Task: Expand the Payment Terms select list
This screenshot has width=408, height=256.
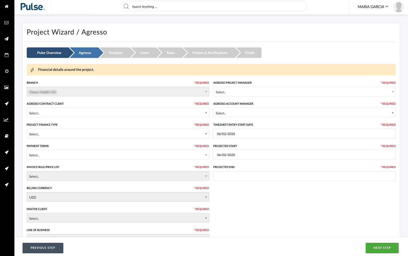Action: coord(117,155)
